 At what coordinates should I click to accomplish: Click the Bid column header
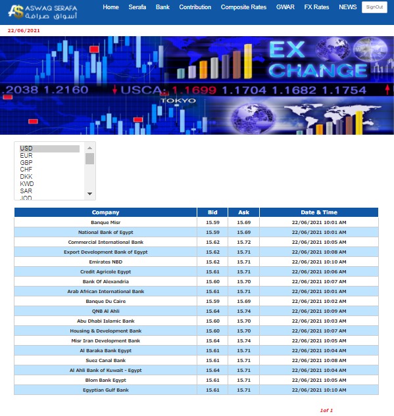(212, 212)
